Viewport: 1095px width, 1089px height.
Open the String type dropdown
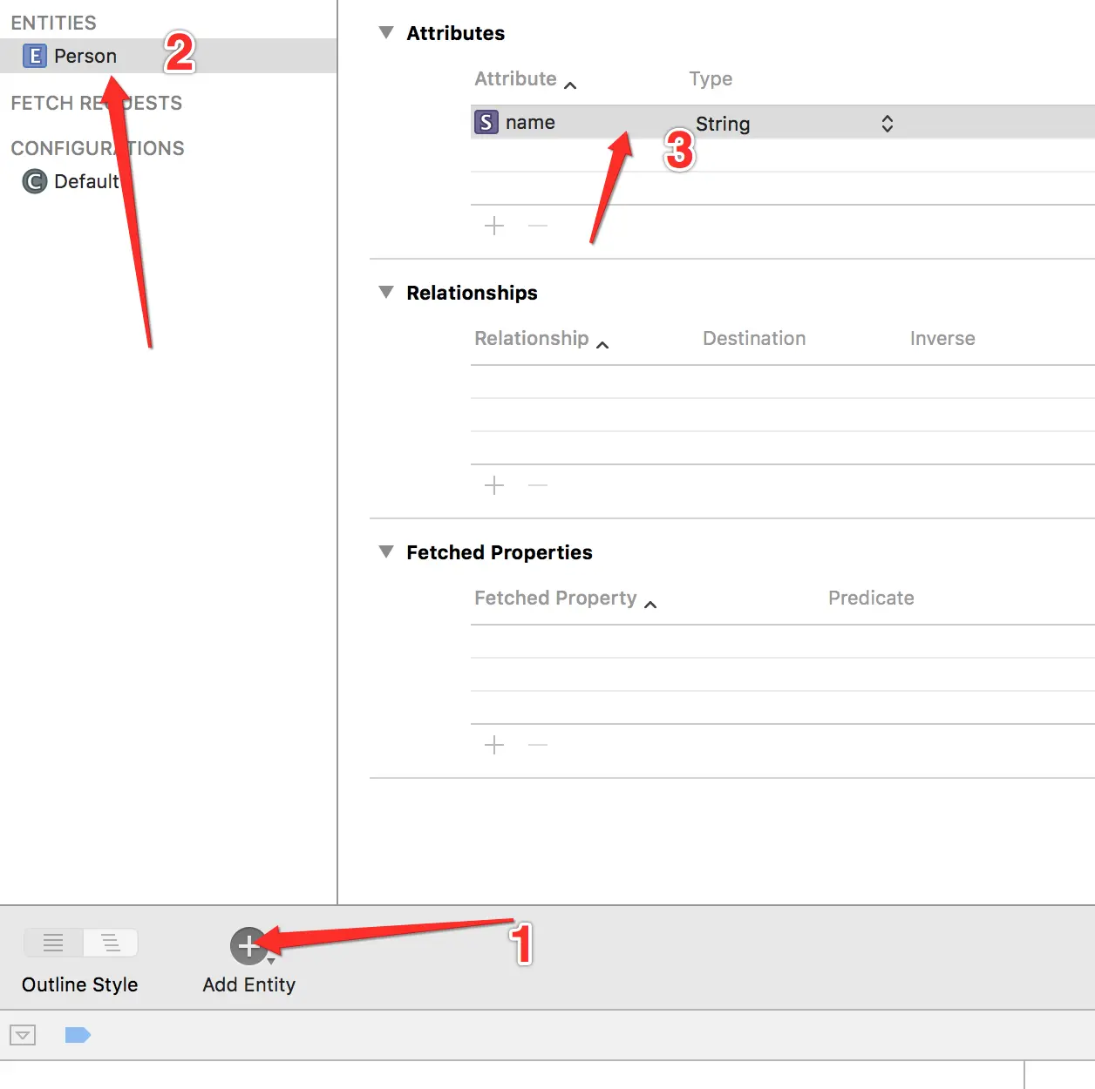[x=887, y=124]
